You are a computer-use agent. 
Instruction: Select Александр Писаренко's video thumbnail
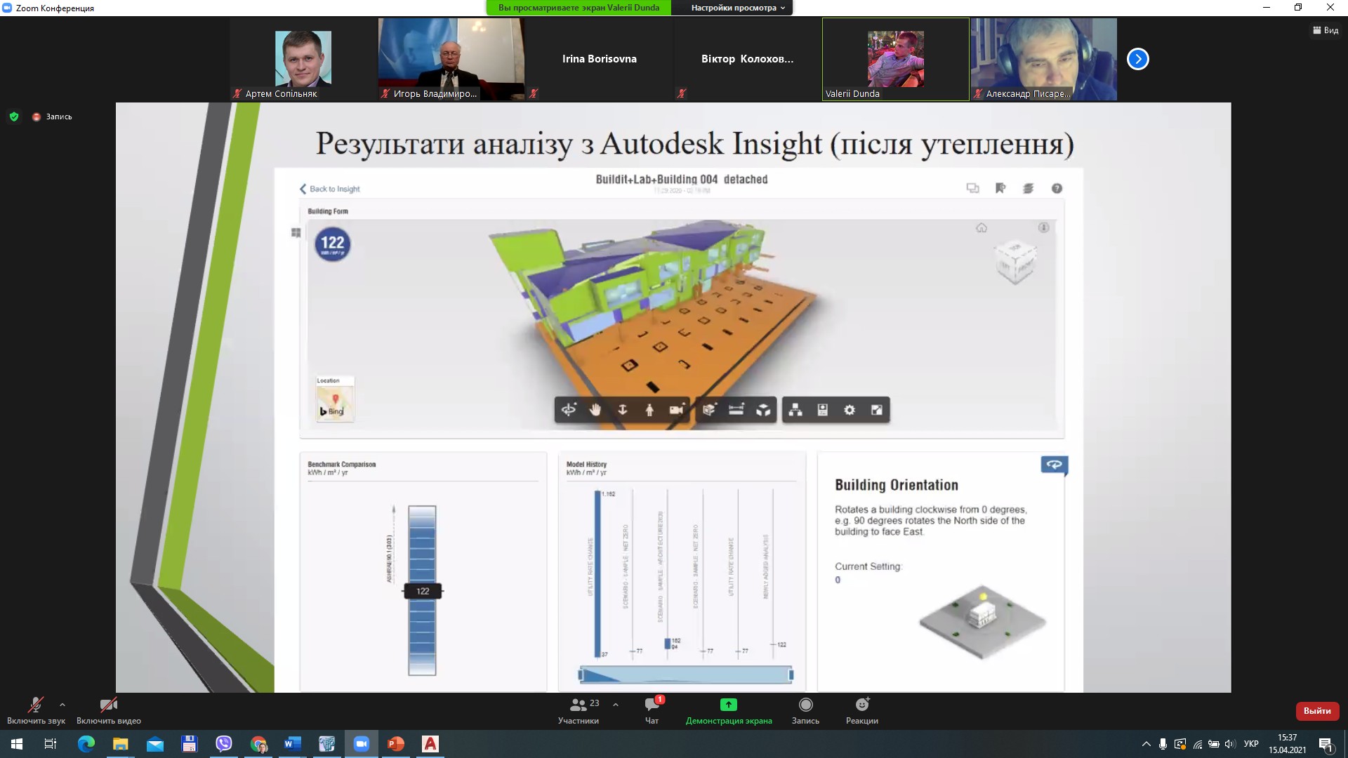[x=1043, y=59]
